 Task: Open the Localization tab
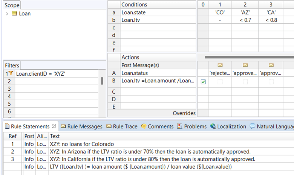(x=228, y=126)
